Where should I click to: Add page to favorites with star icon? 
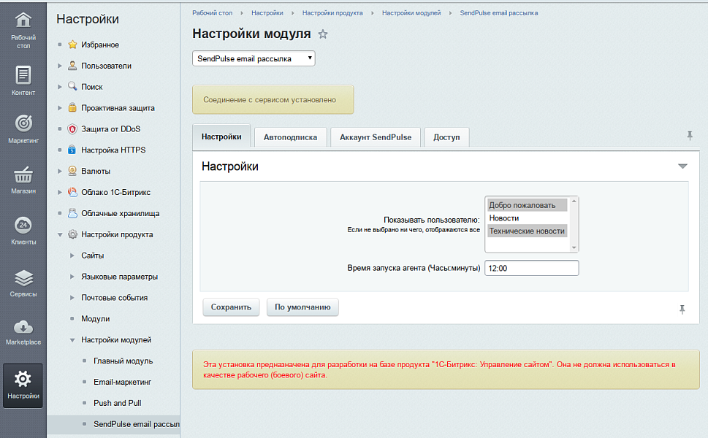pyautogui.click(x=323, y=34)
